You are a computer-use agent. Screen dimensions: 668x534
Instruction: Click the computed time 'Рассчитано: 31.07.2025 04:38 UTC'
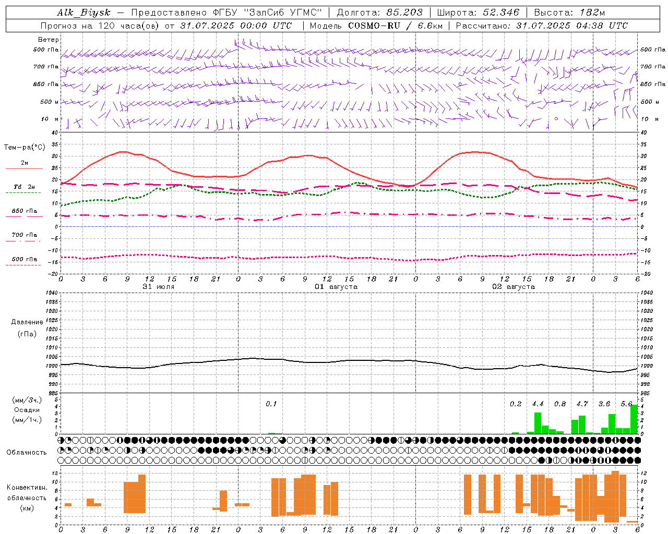click(x=542, y=26)
